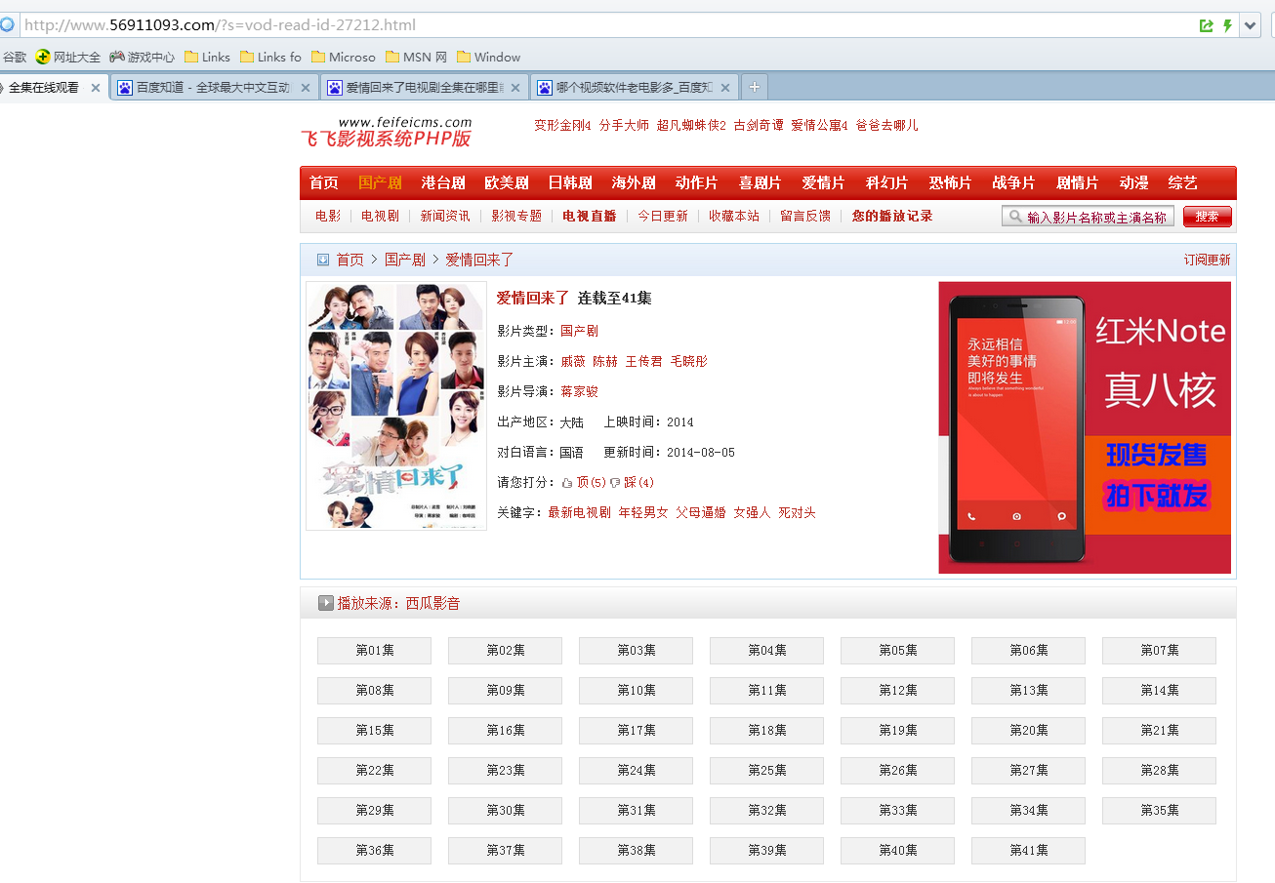This screenshot has width=1275, height=883.
Task: Click the play icon beside 播放来源
Action: click(x=326, y=603)
